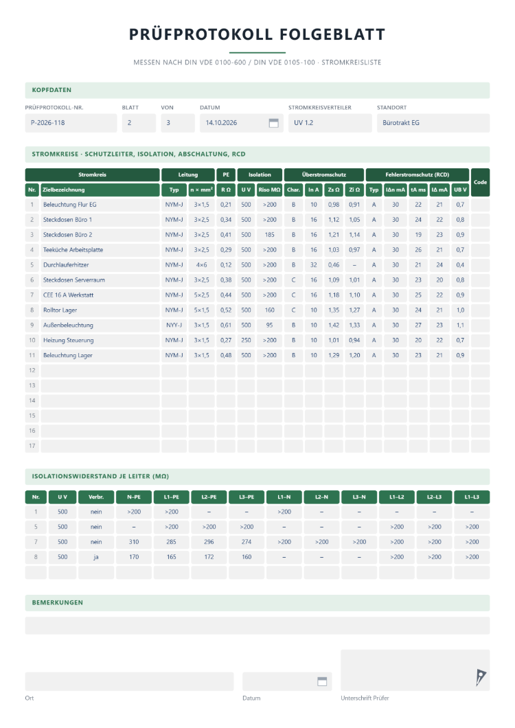
Task: Click the Bemerkungen text field
Action: coord(257,626)
